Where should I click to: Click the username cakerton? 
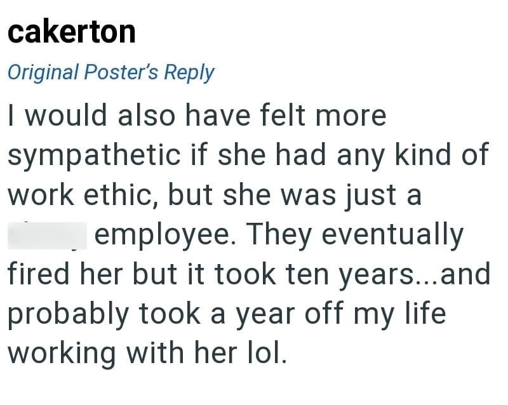tap(72, 32)
